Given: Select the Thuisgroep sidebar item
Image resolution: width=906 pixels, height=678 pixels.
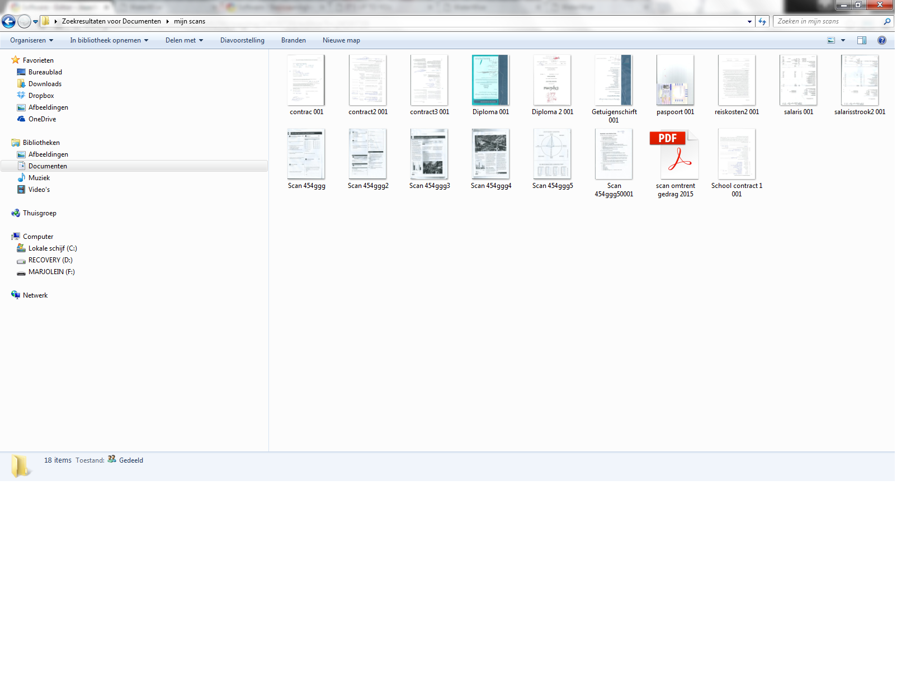Looking at the screenshot, I should pyautogui.click(x=39, y=213).
